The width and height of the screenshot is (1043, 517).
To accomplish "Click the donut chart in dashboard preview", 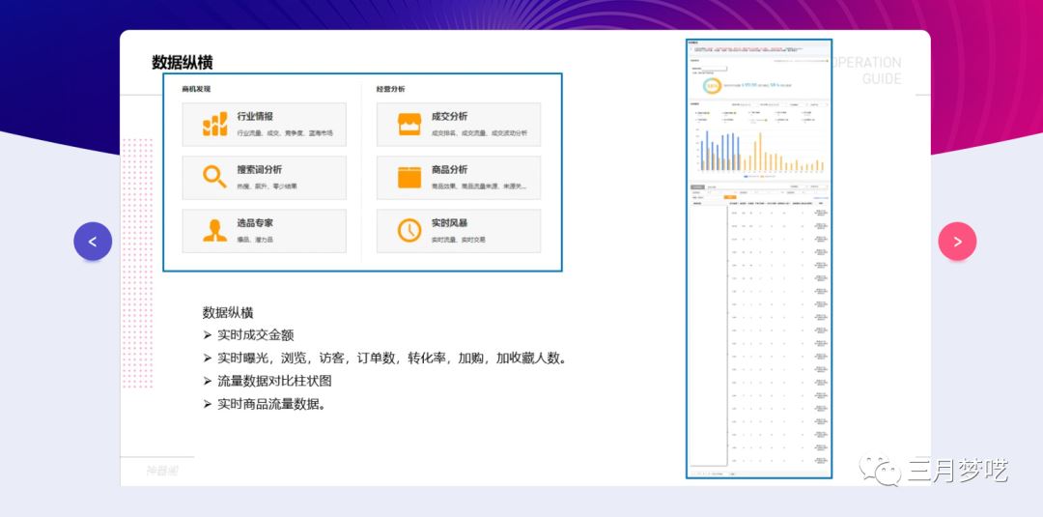I will (x=712, y=85).
